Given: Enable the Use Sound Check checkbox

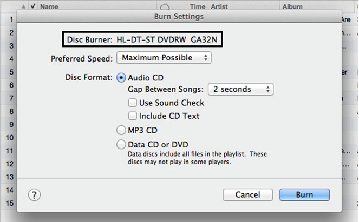Looking at the screenshot, I should click(133, 103).
